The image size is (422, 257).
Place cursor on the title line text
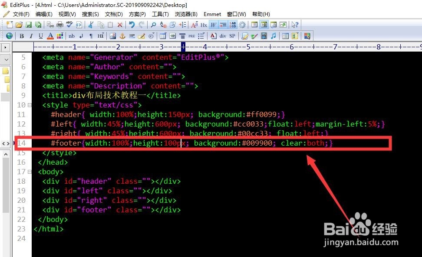tap(112, 95)
